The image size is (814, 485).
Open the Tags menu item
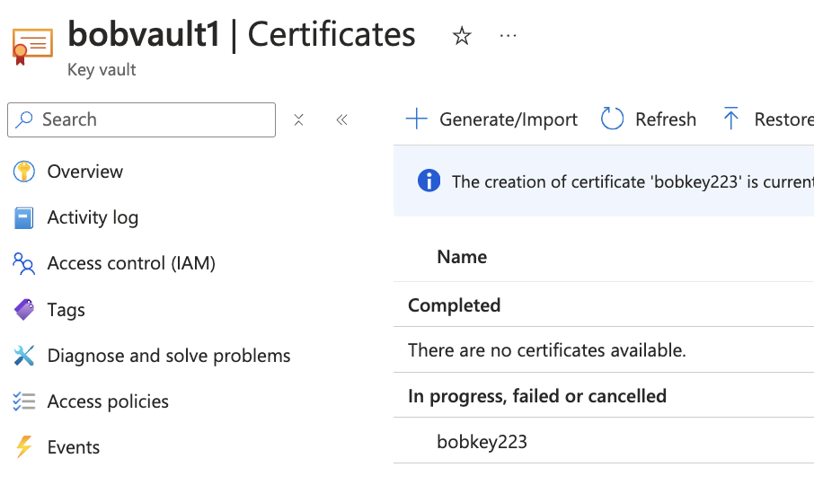66,310
